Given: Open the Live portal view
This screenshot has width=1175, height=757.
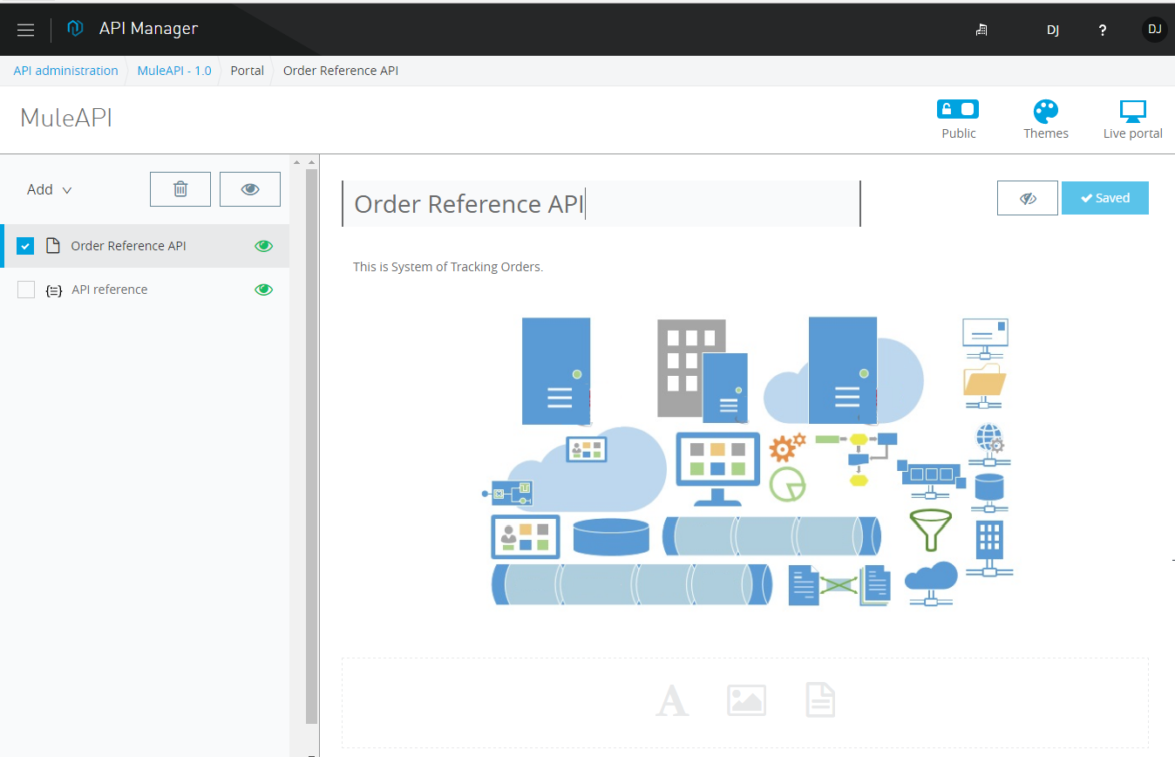Looking at the screenshot, I should 1132,118.
